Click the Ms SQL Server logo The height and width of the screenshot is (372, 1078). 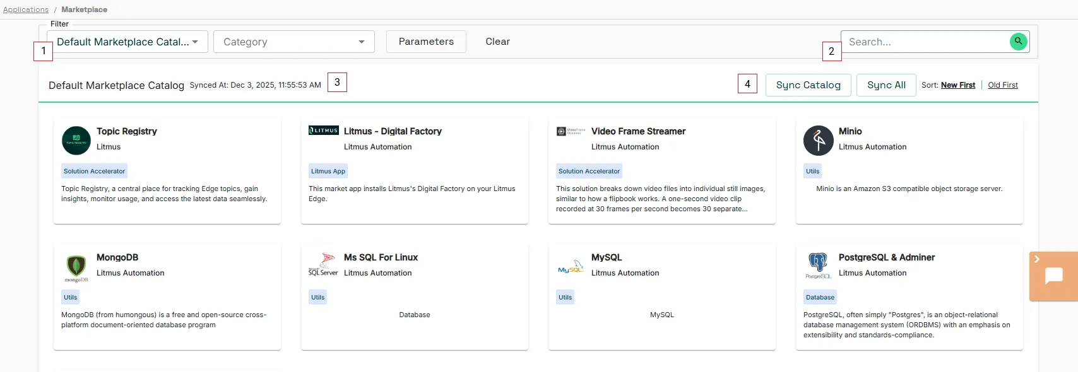point(324,265)
